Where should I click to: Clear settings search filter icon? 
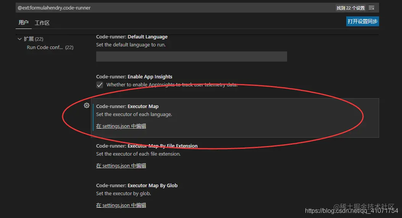click(x=371, y=8)
